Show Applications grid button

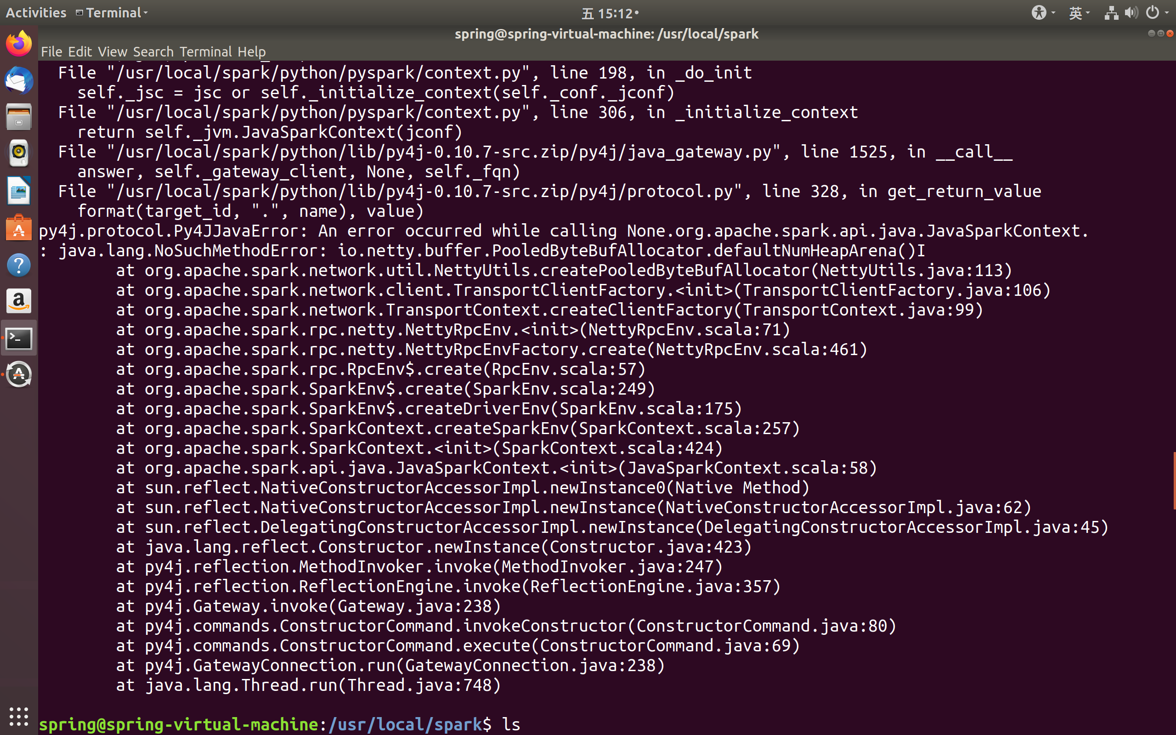pyautogui.click(x=18, y=716)
